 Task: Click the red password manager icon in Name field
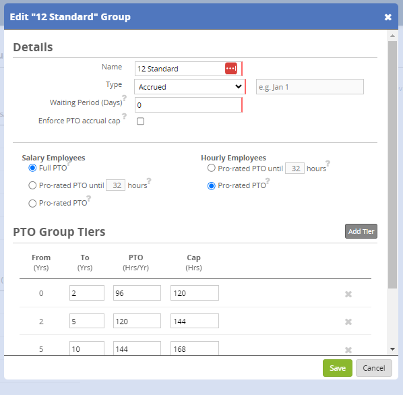point(230,69)
